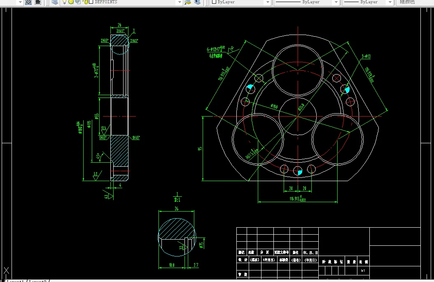The image size is (434, 282).
Task: Click the 分区 title block header cell
Action: coord(265,252)
